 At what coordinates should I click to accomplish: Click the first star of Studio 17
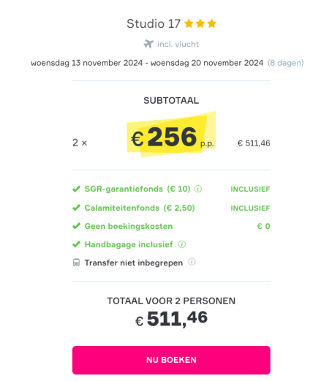click(189, 23)
